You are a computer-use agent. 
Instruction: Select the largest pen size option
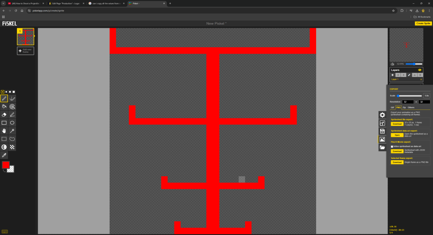[x=14, y=92]
